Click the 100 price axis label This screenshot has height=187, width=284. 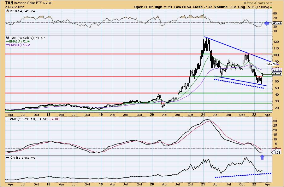tap(276, 55)
